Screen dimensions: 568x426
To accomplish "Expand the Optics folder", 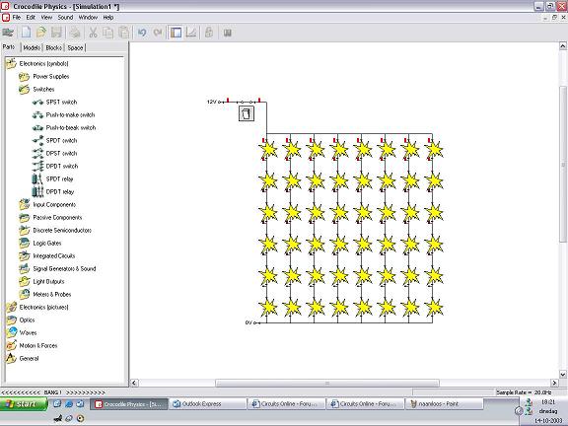I will point(11,319).
